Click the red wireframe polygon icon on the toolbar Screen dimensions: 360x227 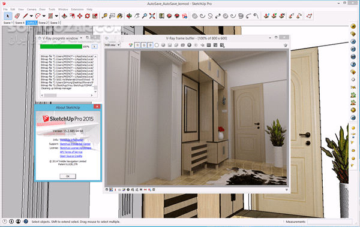309,16
